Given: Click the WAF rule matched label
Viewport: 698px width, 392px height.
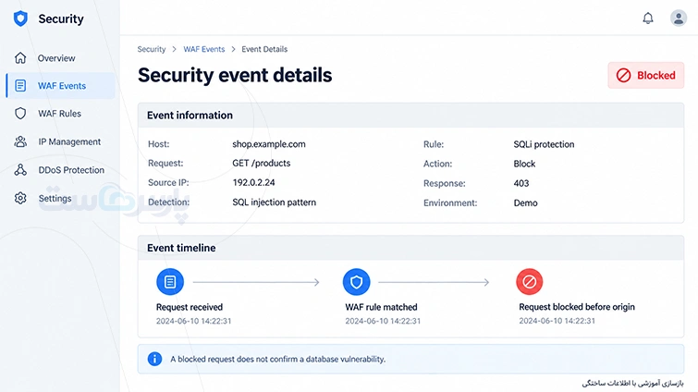Looking at the screenshot, I should (x=381, y=307).
